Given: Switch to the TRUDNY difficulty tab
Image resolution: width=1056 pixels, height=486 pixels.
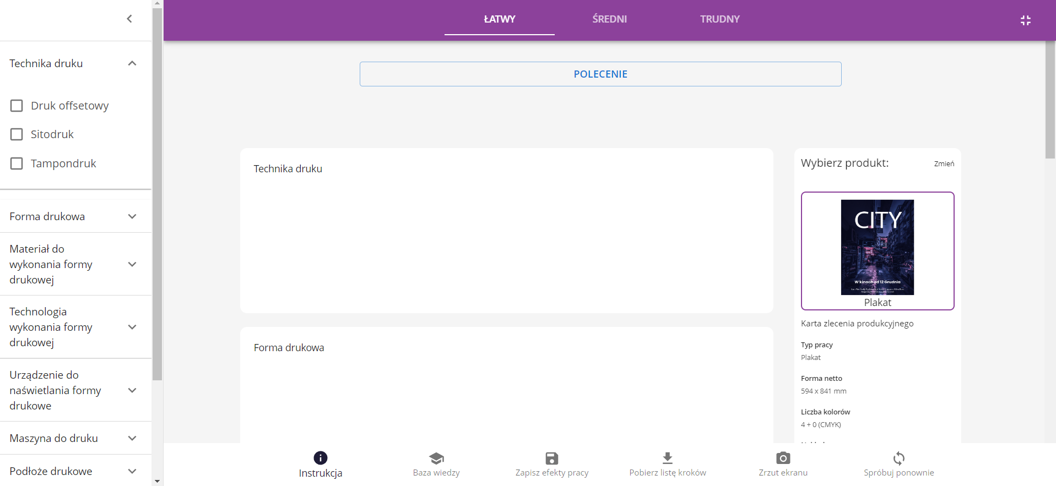Looking at the screenshot, I should tap(719, 19).
